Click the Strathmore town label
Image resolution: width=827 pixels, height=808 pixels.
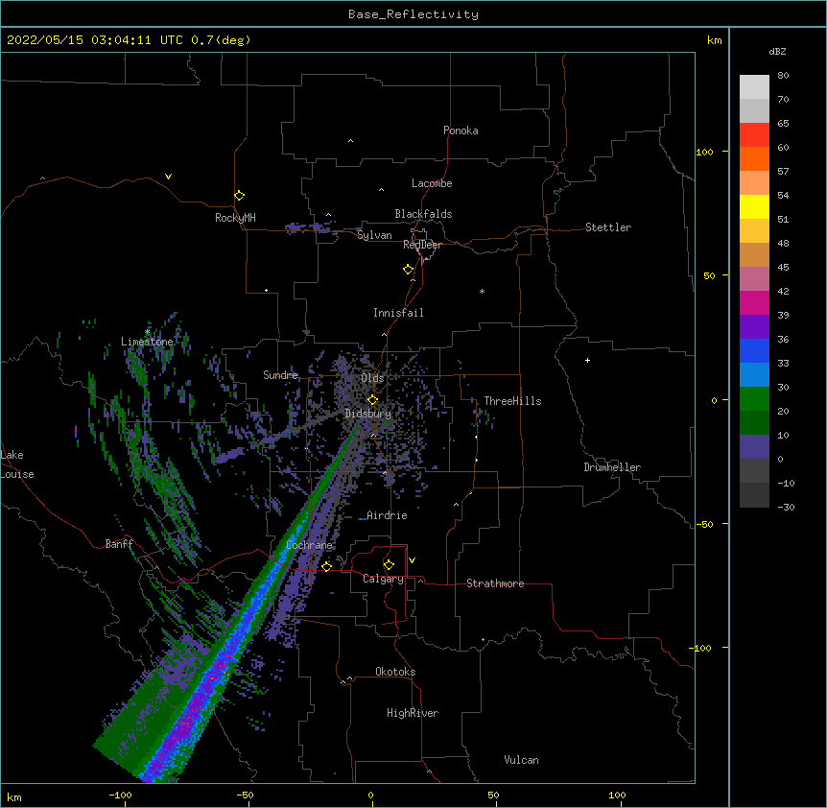(495, 583)
